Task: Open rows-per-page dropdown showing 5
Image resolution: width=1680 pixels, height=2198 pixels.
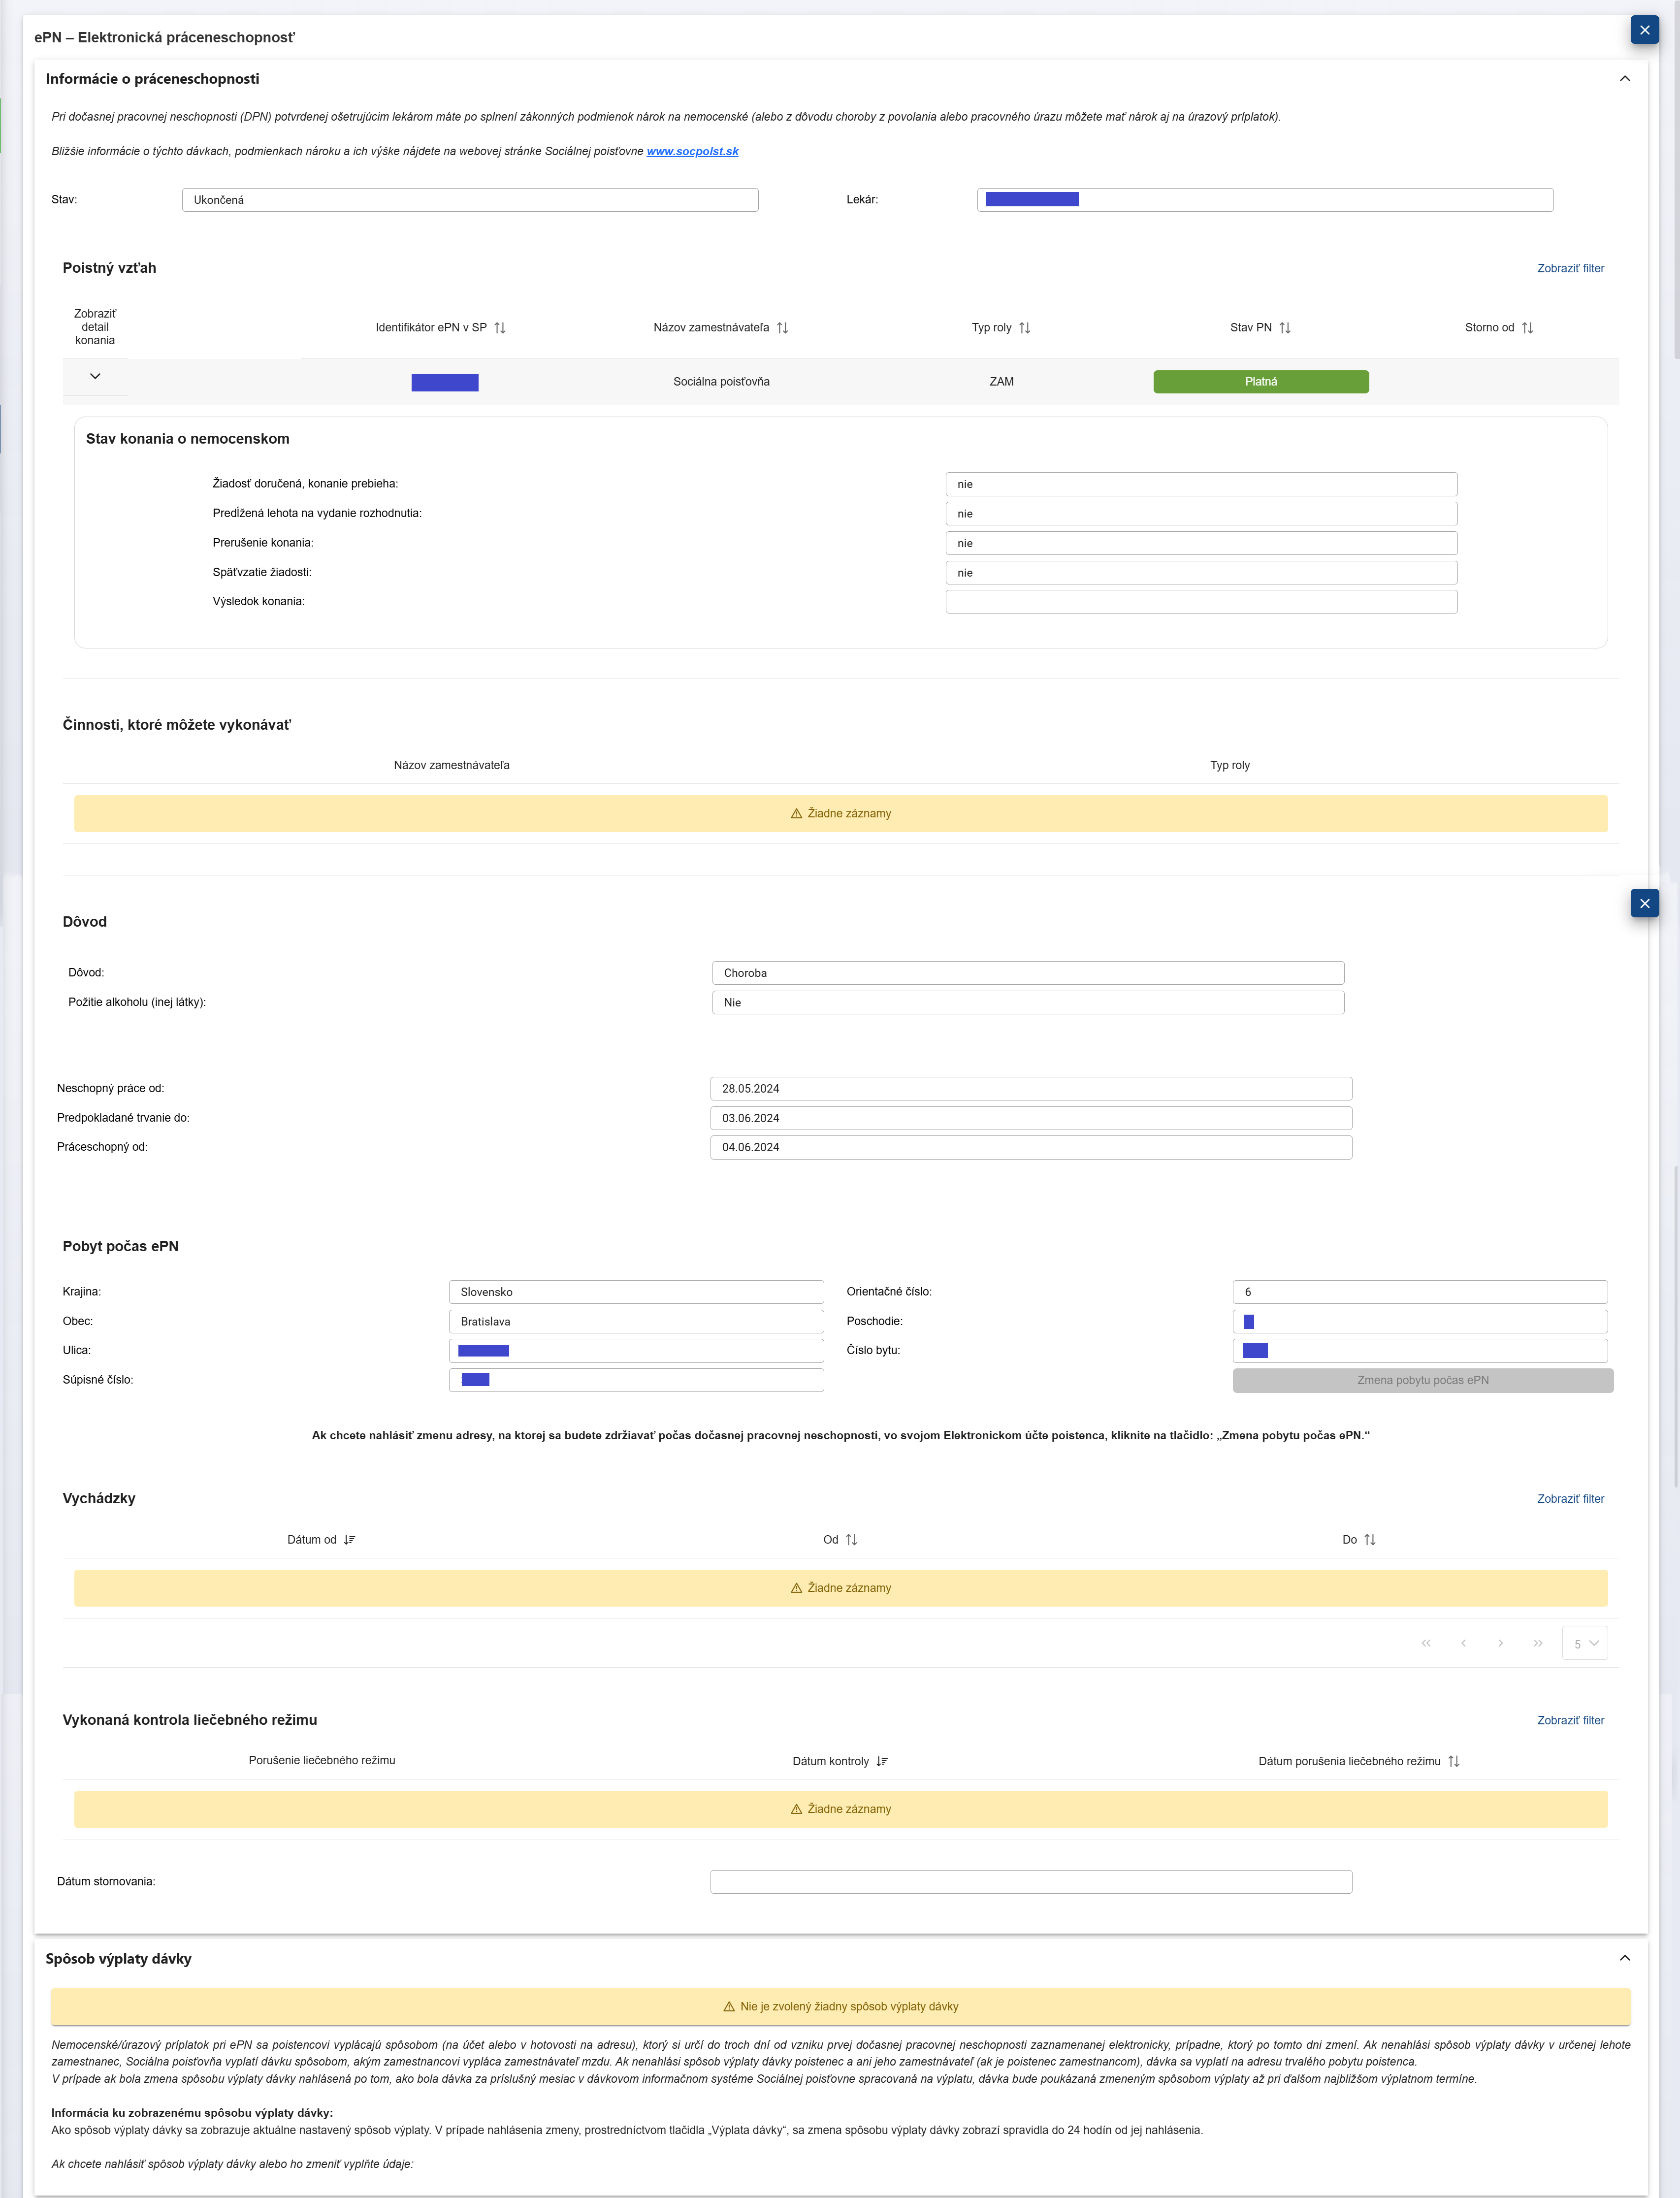Action: pyautogui.click(x=1584, y=1644)
